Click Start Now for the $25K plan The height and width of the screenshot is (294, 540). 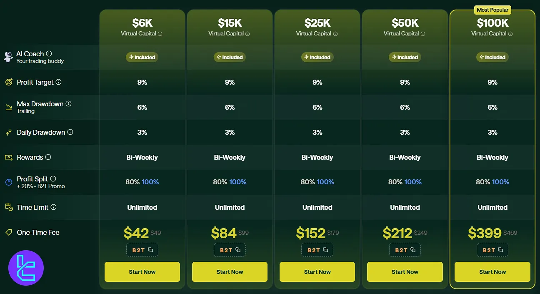317,272
